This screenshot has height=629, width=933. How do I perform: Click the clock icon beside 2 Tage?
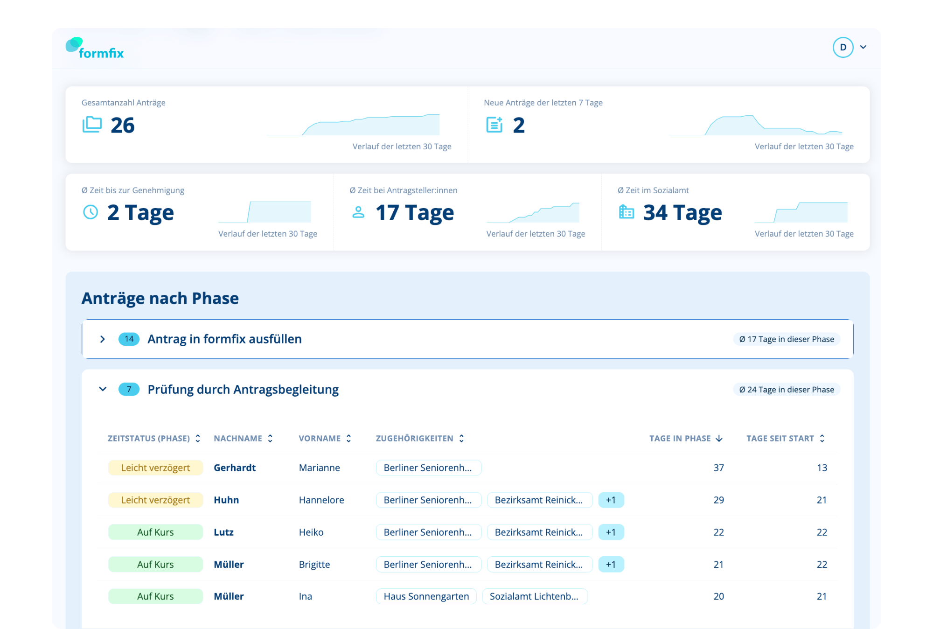point(91,212)
